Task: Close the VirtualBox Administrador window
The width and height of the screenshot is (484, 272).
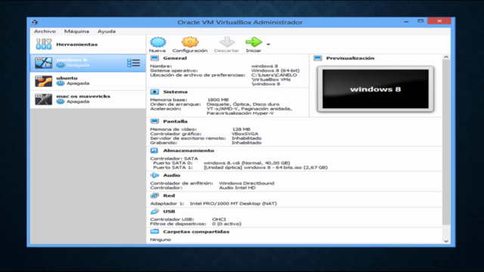Action: tap(439, 21)
